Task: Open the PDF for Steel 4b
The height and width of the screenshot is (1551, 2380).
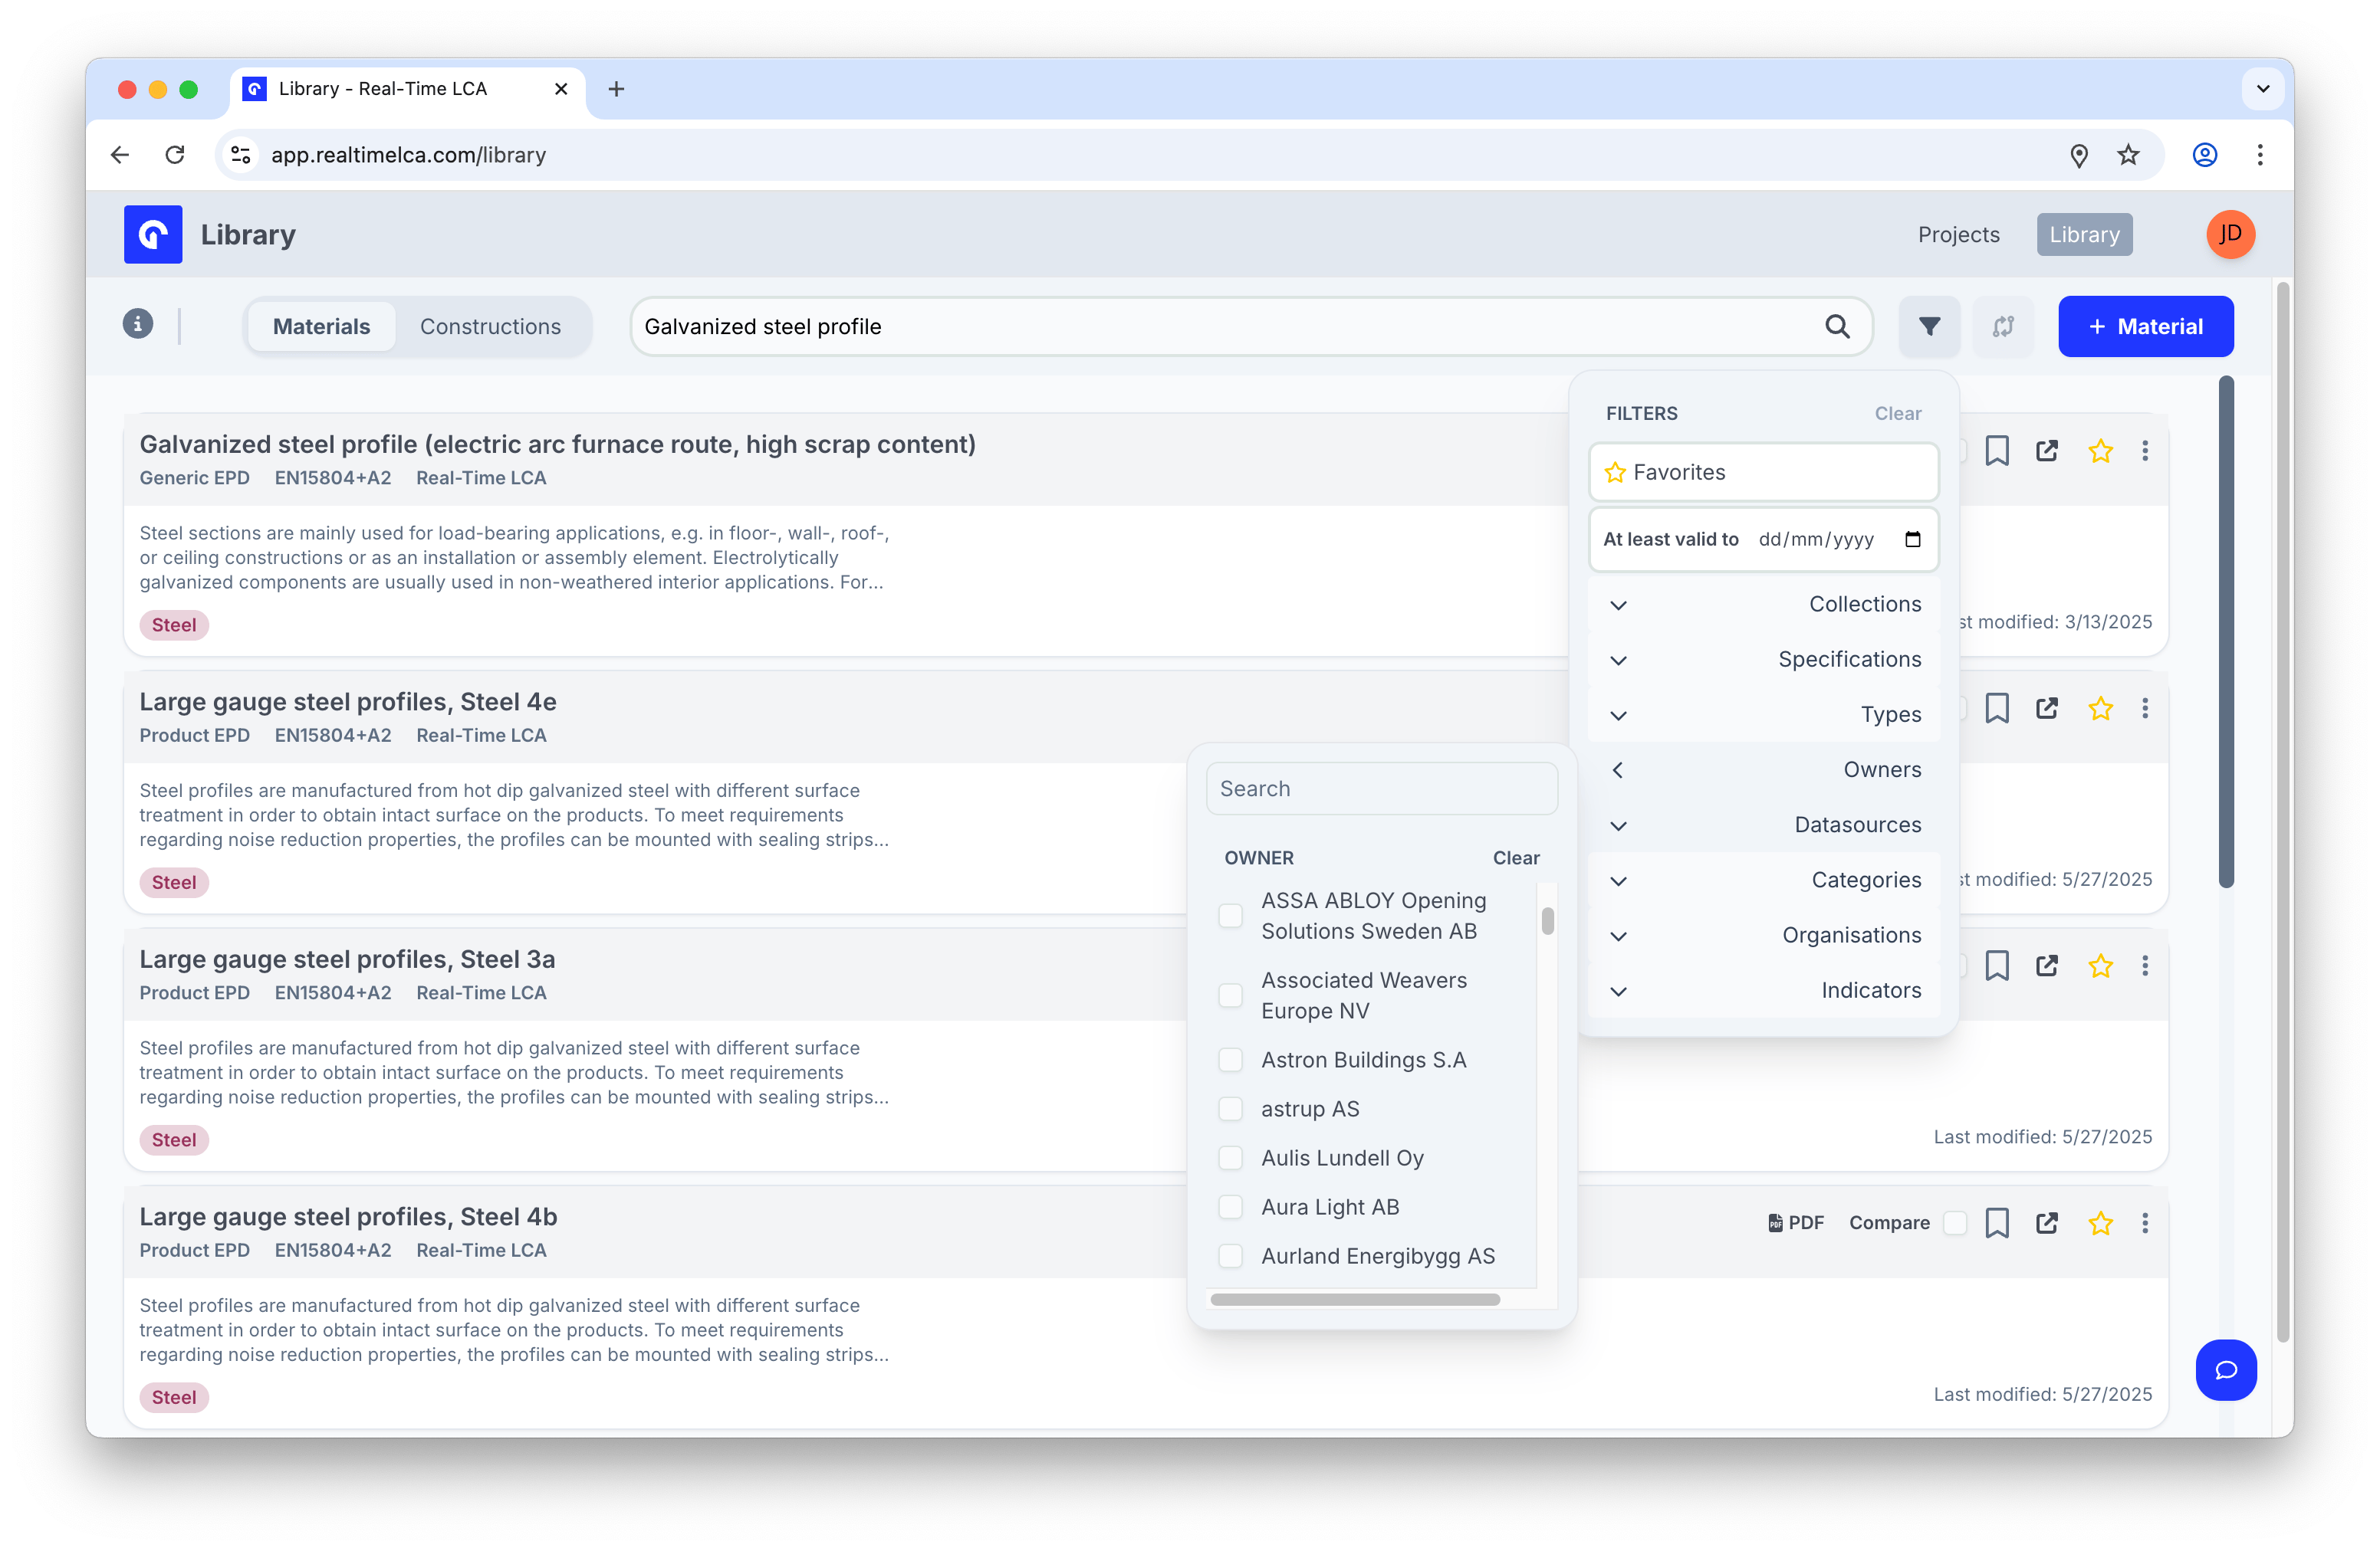Action: tap(1796, 1223)
